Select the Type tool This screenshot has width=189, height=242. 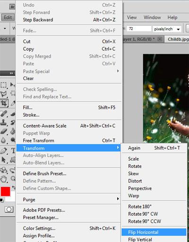click(x=13, y=151)
